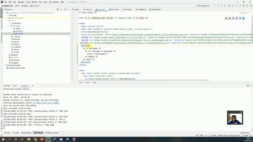Viewport: 253px width, 142px height.
Task: Click Add Configuration button
Action: [204, 6]
